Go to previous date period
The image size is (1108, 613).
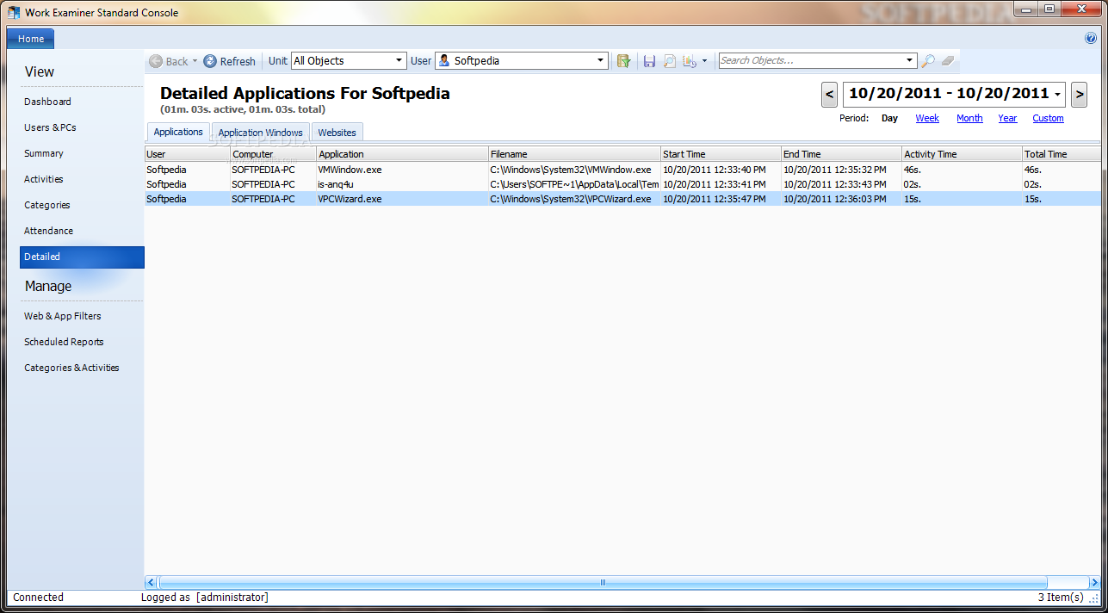point(829,94)
